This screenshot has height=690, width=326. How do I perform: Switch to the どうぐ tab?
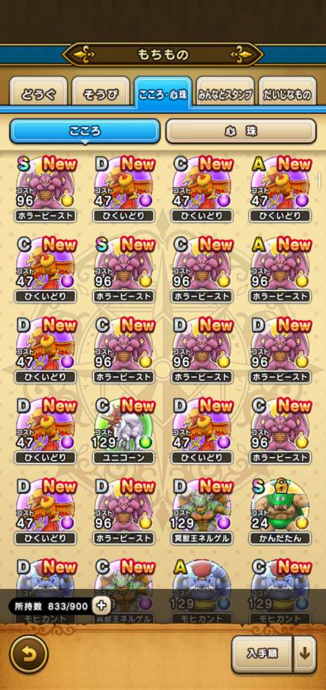coord(38,92)
